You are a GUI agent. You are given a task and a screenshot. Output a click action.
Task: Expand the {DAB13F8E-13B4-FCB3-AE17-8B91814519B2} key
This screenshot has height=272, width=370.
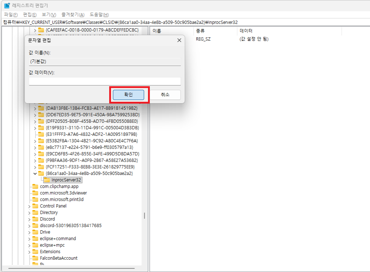35,108
